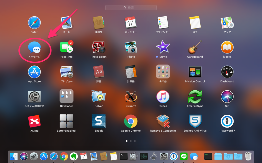Go to third Launchpad page dot

[x=135, y=141]
